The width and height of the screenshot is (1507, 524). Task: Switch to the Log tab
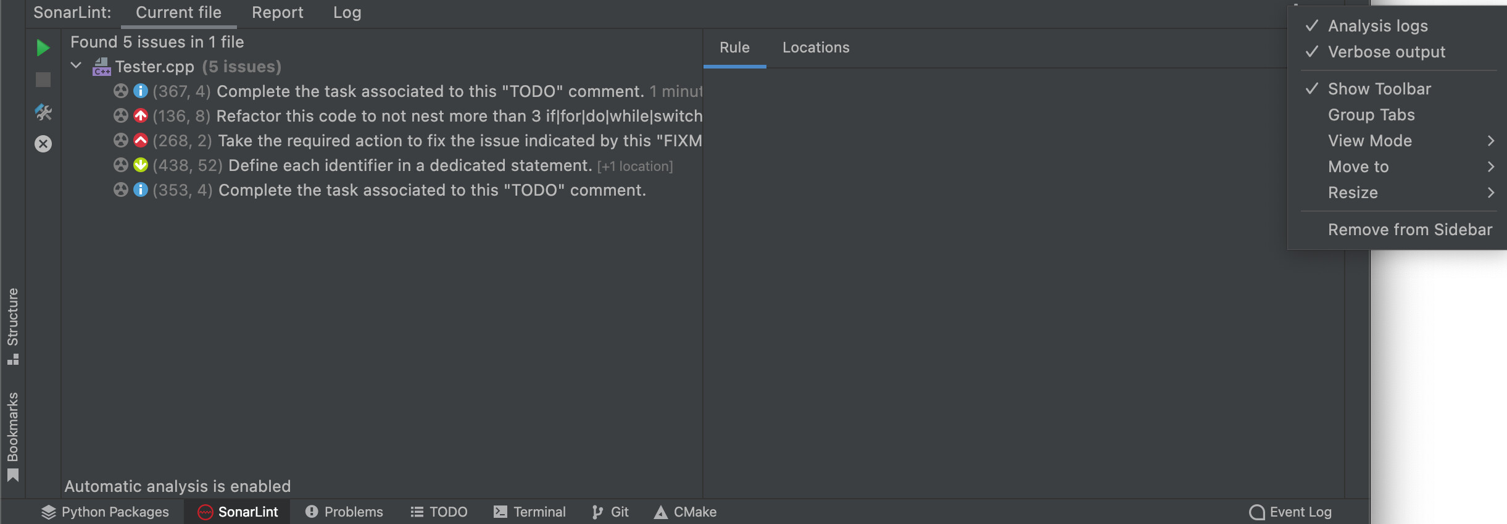pyautogui.click(x=347, y=13)
